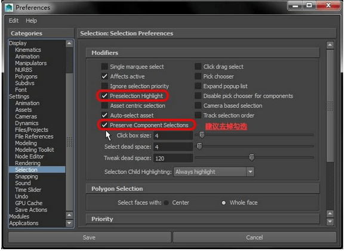
Task: Open the Edit menu
Action: tap(14, 21)
